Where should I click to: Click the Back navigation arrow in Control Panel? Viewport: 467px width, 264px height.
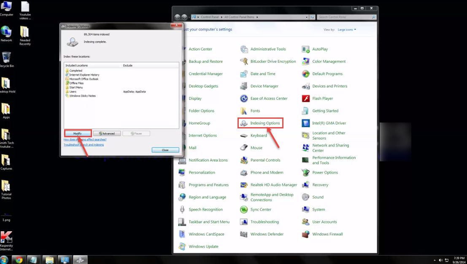[x=178, y=17]
